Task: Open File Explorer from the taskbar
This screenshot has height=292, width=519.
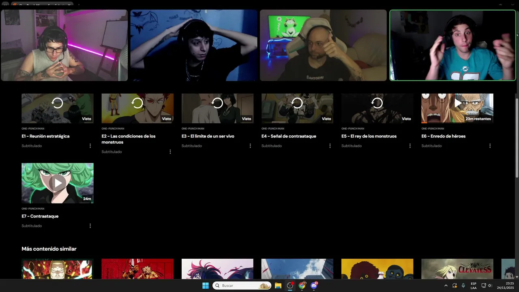Action: coord(278,286)
